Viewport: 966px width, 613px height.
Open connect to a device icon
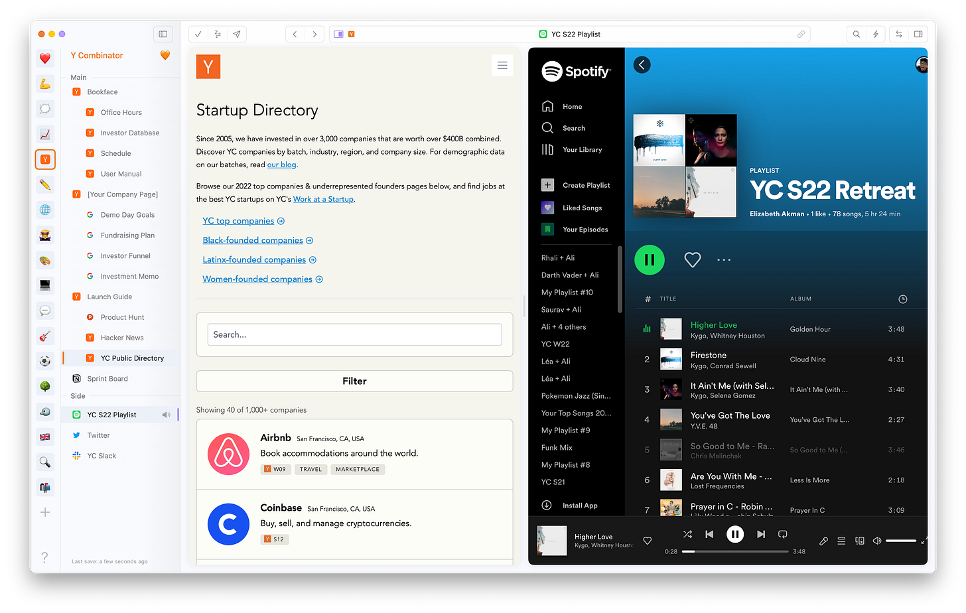pyautogui.click(x=860, y=541)
